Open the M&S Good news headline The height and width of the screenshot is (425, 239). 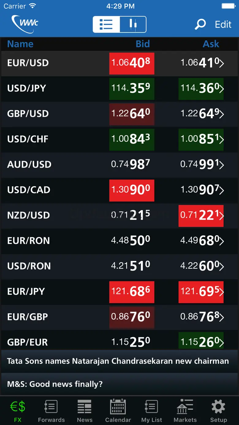click(55, 384)
